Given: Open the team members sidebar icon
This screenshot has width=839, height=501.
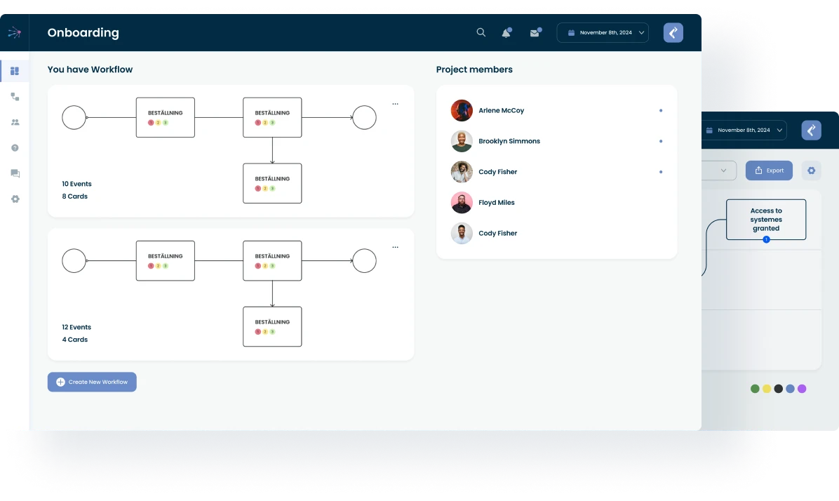Looking at the screenshot, I should 15,122.
